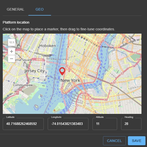The width and height of the screenshot is (147, 147).
Task: Zoom out the map with minus button
Action: (x=12, y=59)
